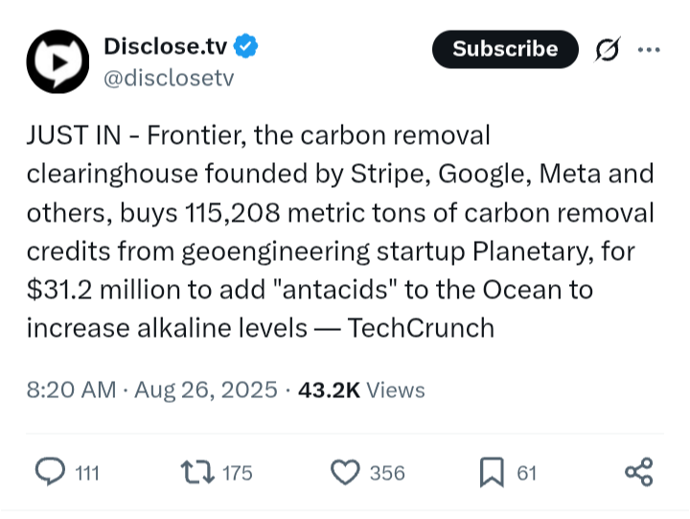Open the @disclosetv handle link
This screenshot has width=690, height=519.
168,78
